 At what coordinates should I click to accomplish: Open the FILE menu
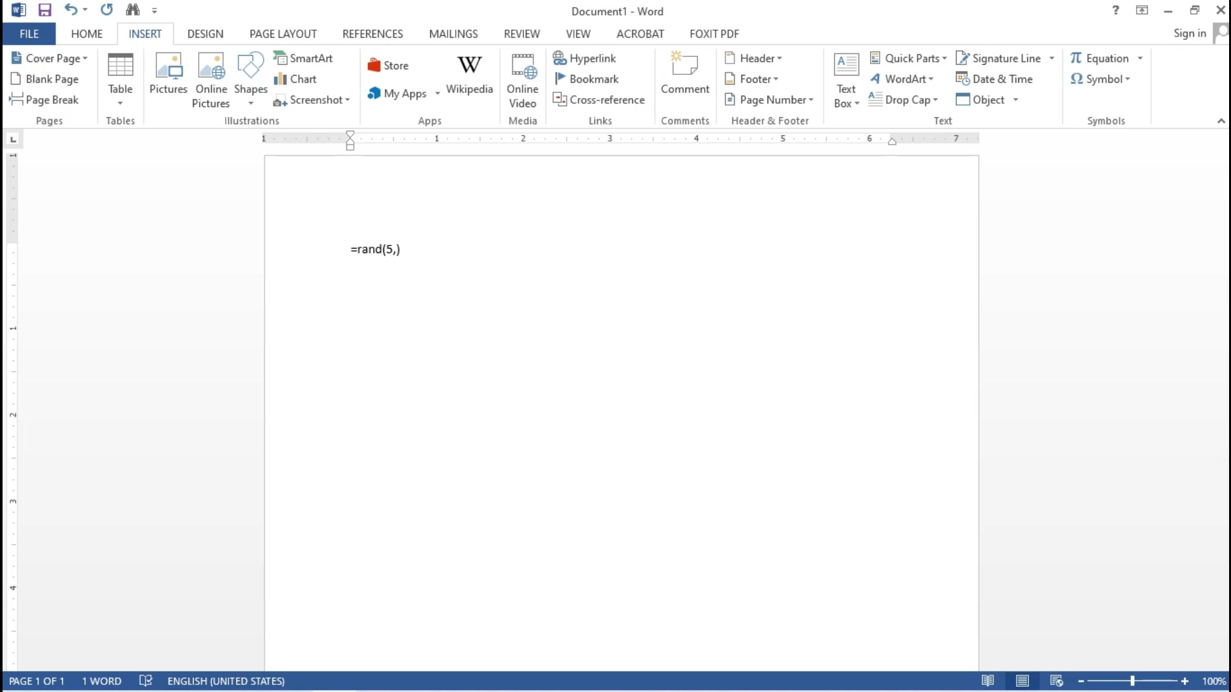pos(29,34)
